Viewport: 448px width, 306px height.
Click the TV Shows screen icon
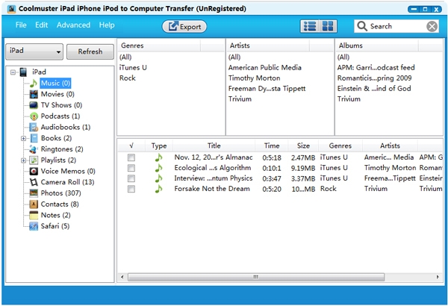(x=34, y=105)
